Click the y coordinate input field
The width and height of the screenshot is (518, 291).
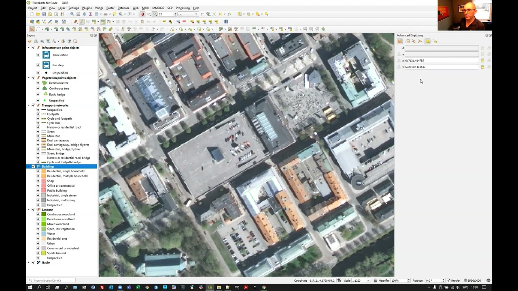point(442,67)
